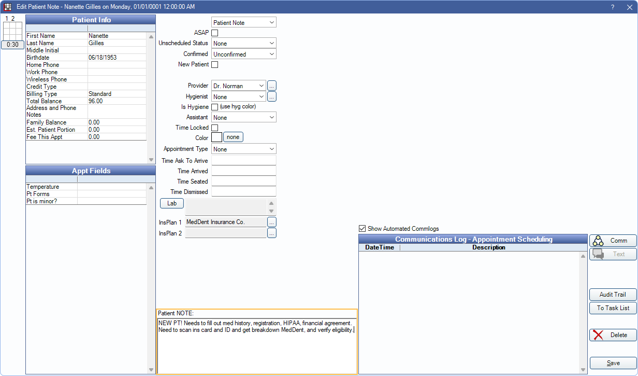Click the Delete button with red X
The height and width of the screenshot is (376, 638).
click(613, 335)
